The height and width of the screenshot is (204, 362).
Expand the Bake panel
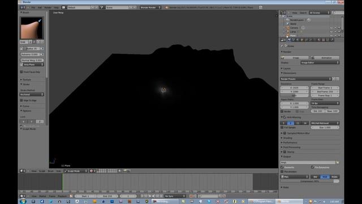285,188
